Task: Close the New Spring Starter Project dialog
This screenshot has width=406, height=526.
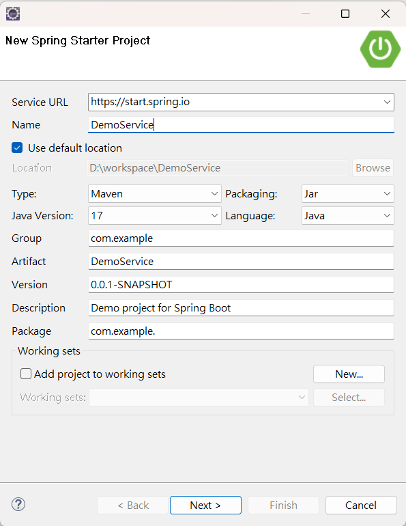Action: (386, 14)
